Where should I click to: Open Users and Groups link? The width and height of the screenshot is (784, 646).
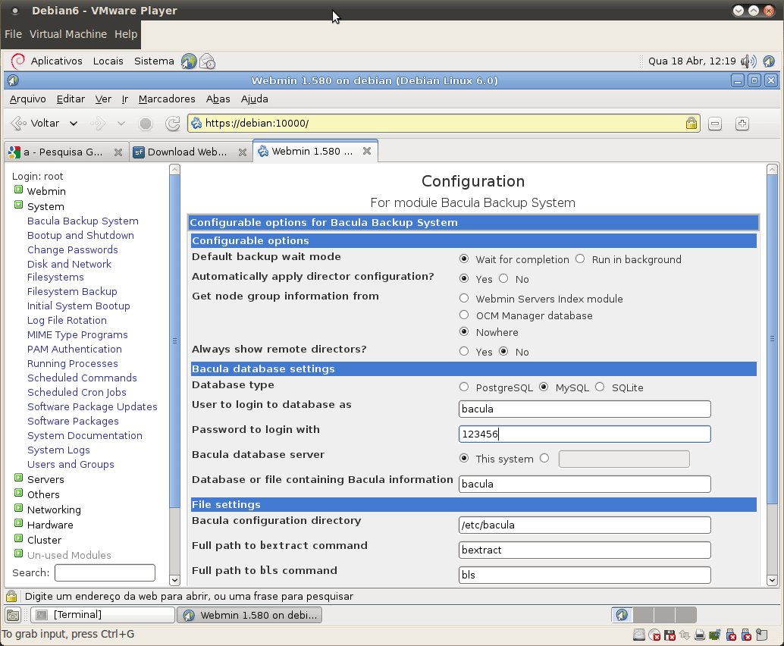pyautogui.click(x=71, y=465)
